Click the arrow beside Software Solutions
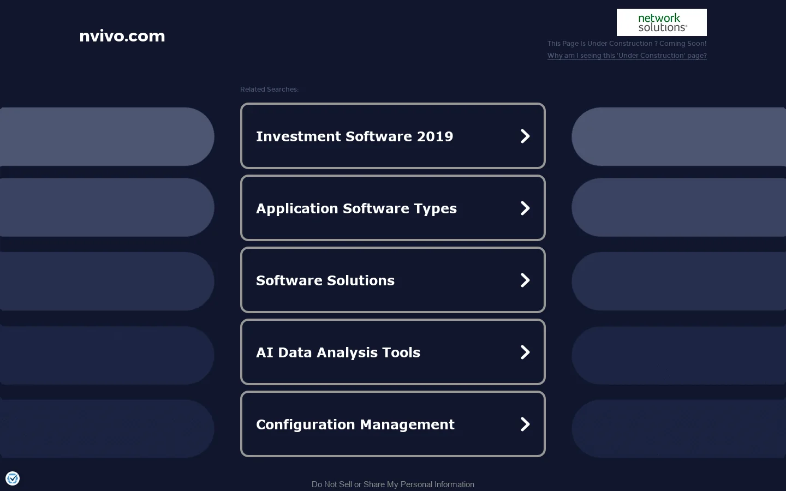Screen dimensions: 786x491 525,280
